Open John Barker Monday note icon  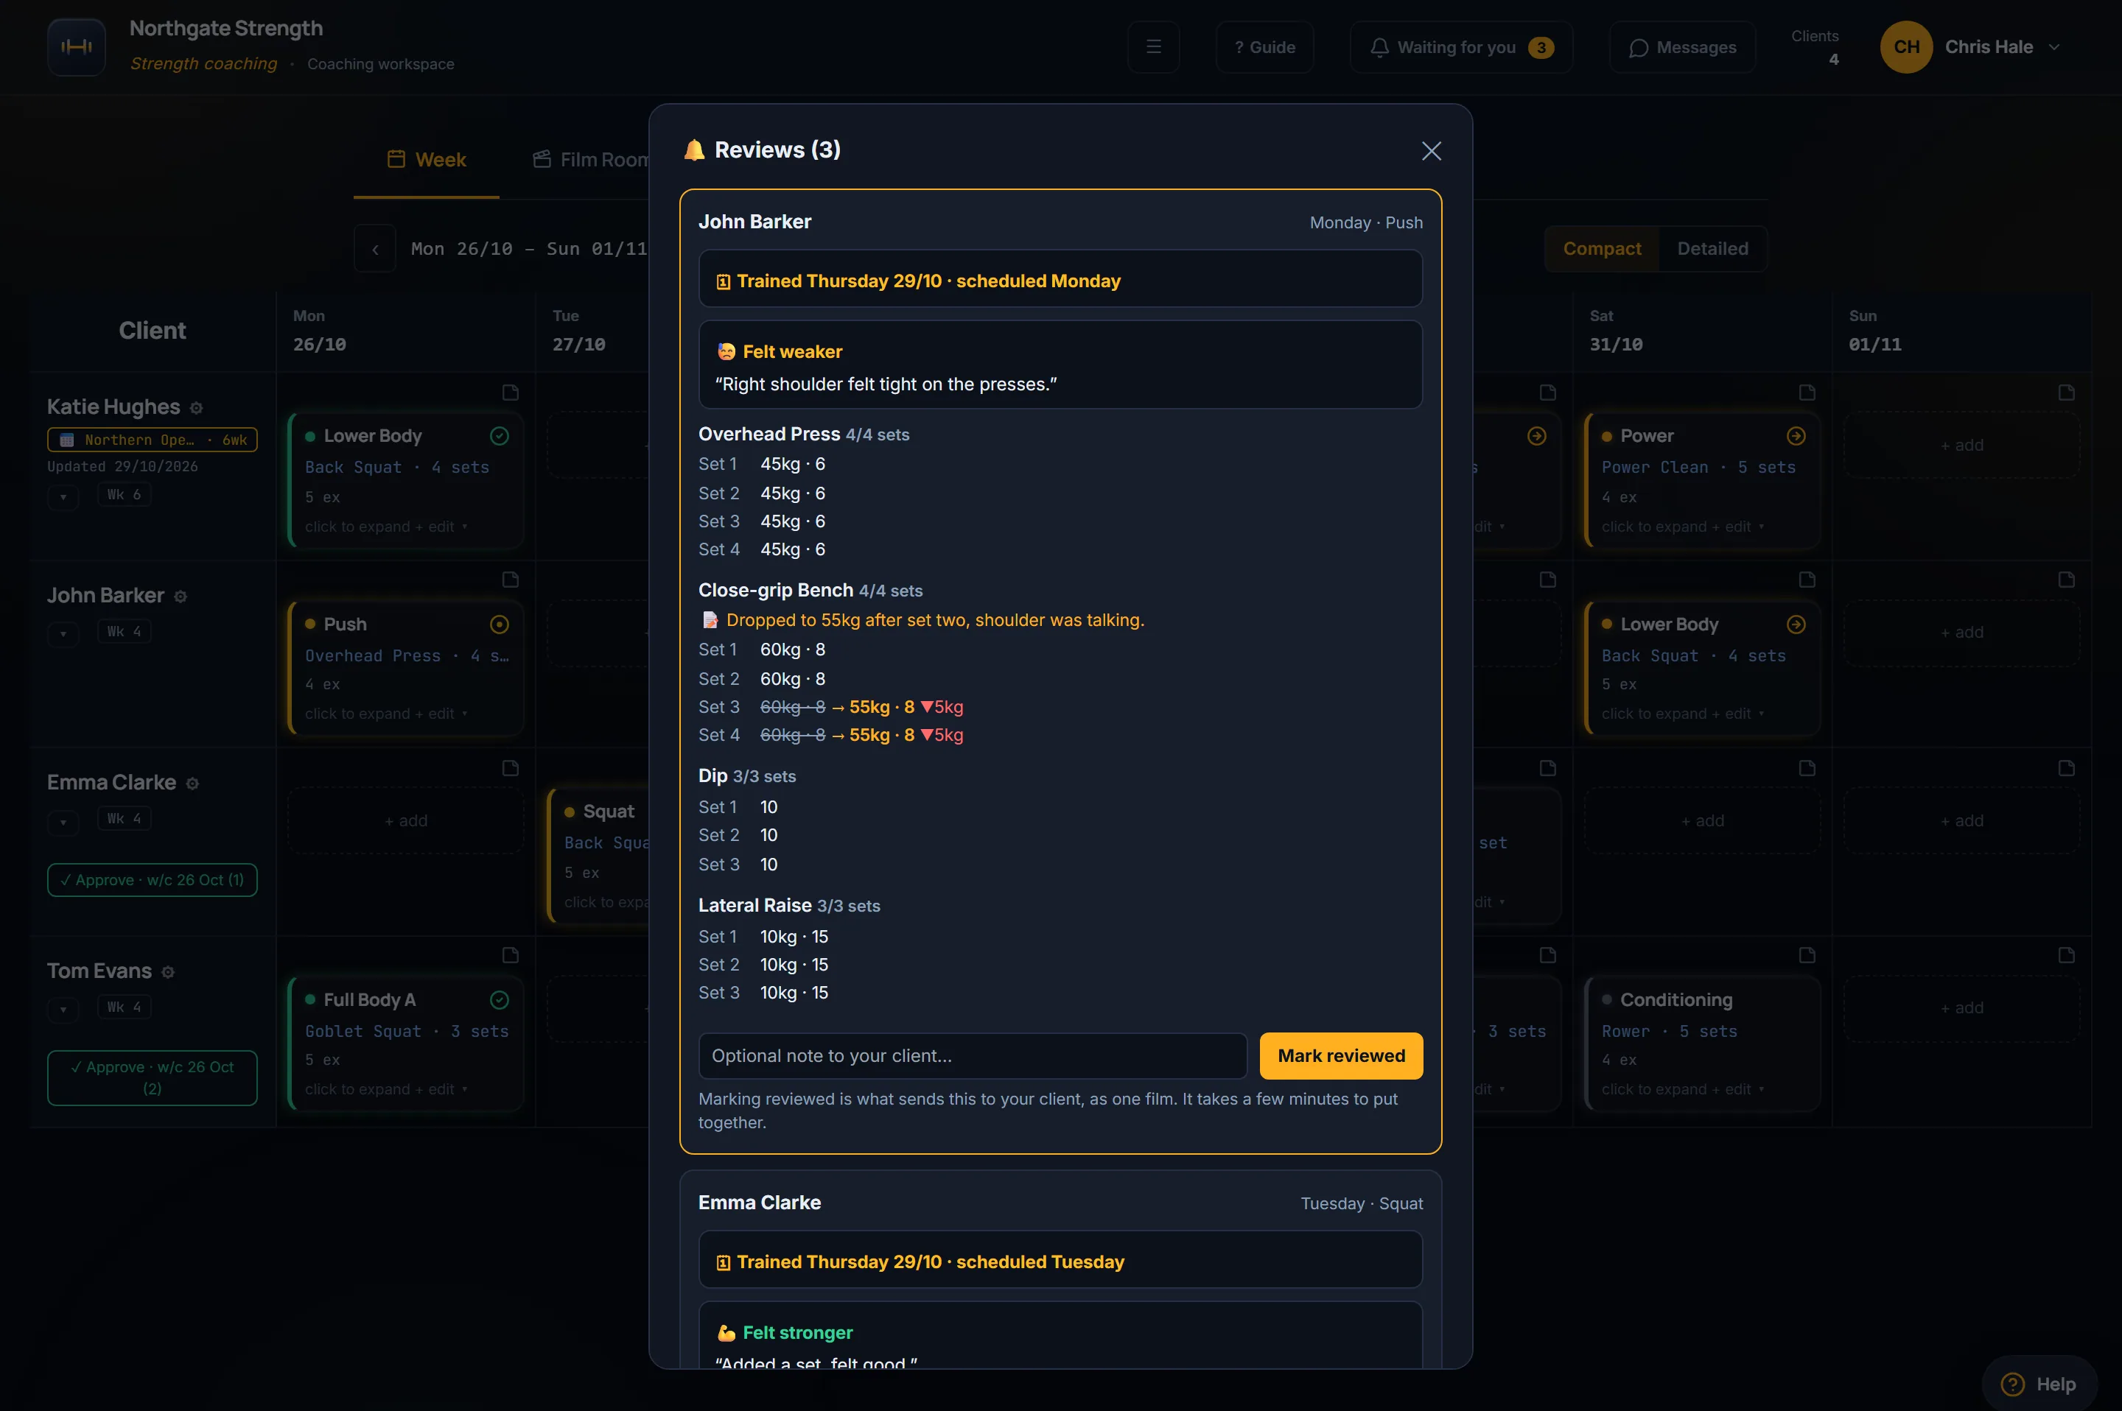(511, 580)
